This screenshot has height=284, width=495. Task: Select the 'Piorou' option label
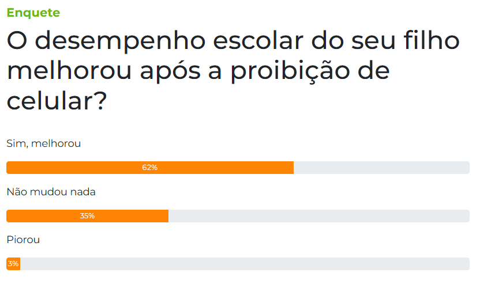pyautogui.click(x=23, y=240)
